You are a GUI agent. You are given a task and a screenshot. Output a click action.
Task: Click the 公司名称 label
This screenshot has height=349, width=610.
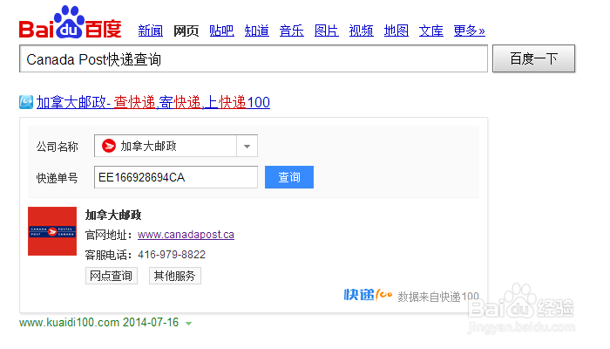58,147
